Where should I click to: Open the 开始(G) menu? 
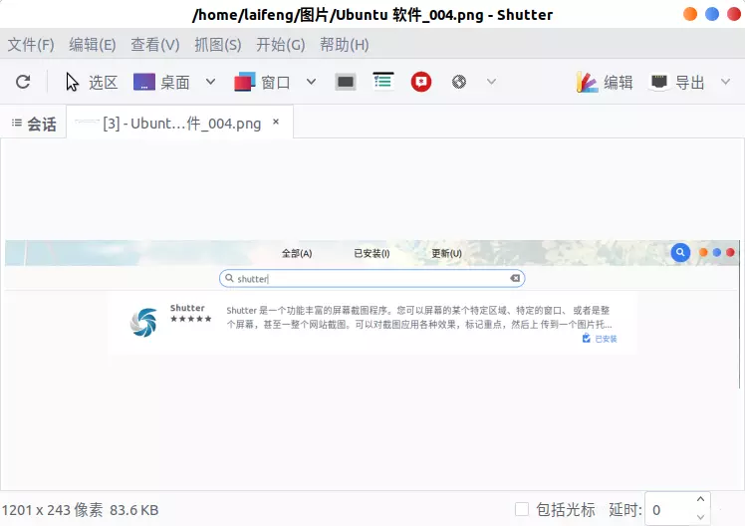[x=281, y=45]
